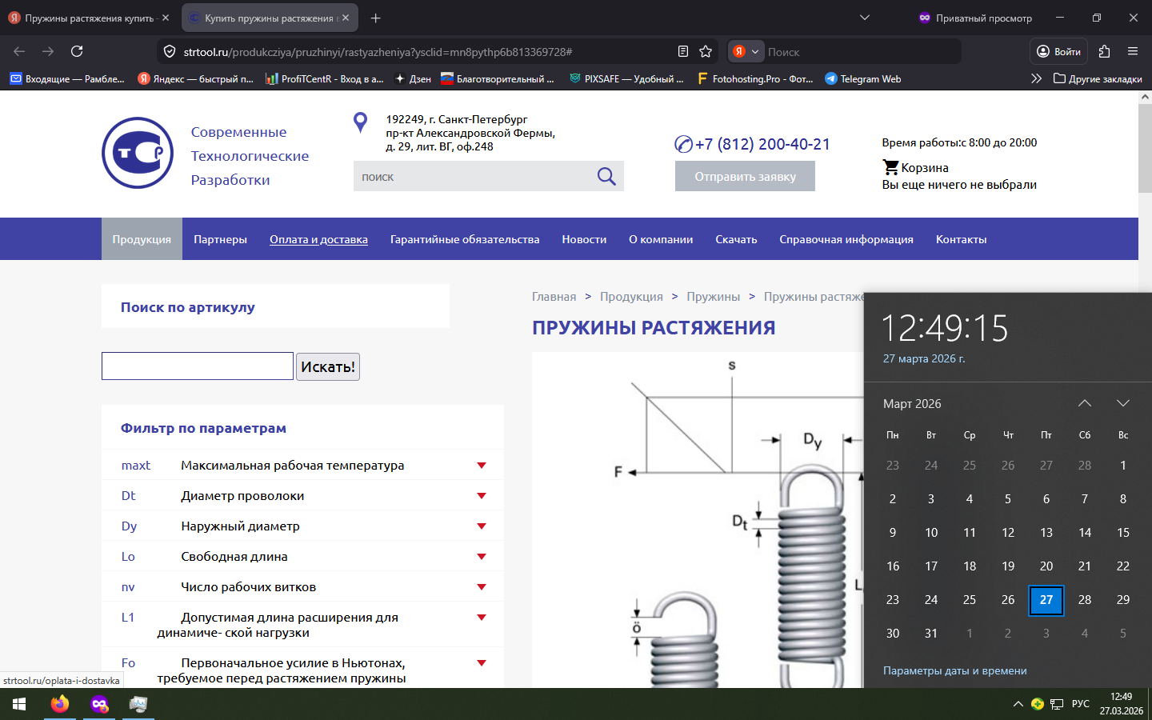Expand Максимальная рабочая температура filter
This screenshot has width=1152, height=720.
(x=482, y=466)
